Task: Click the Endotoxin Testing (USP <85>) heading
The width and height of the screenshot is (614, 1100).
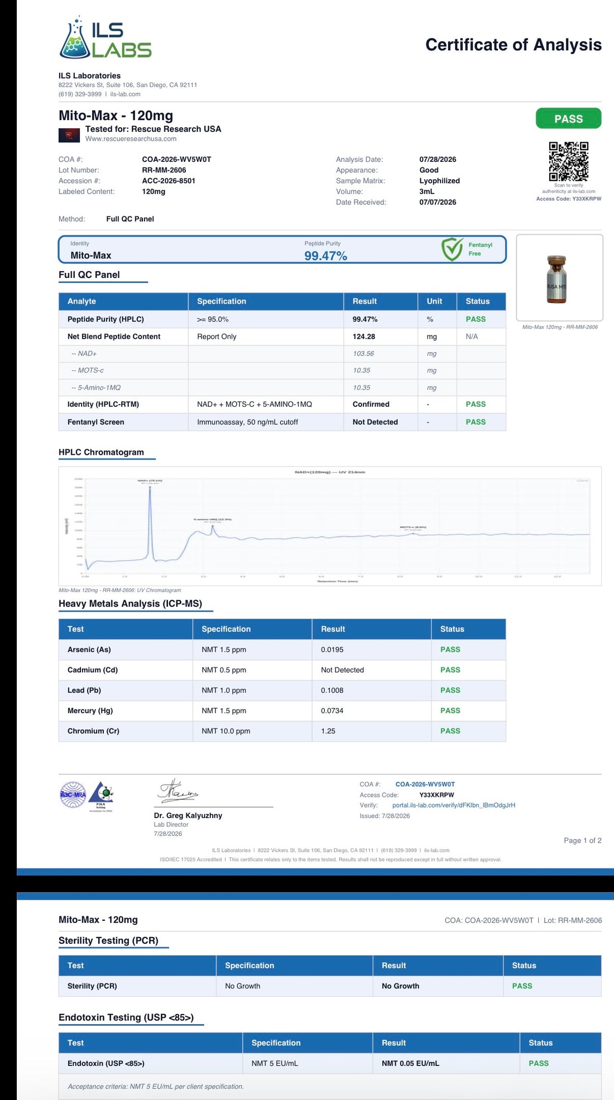Action: point(126,1017)
